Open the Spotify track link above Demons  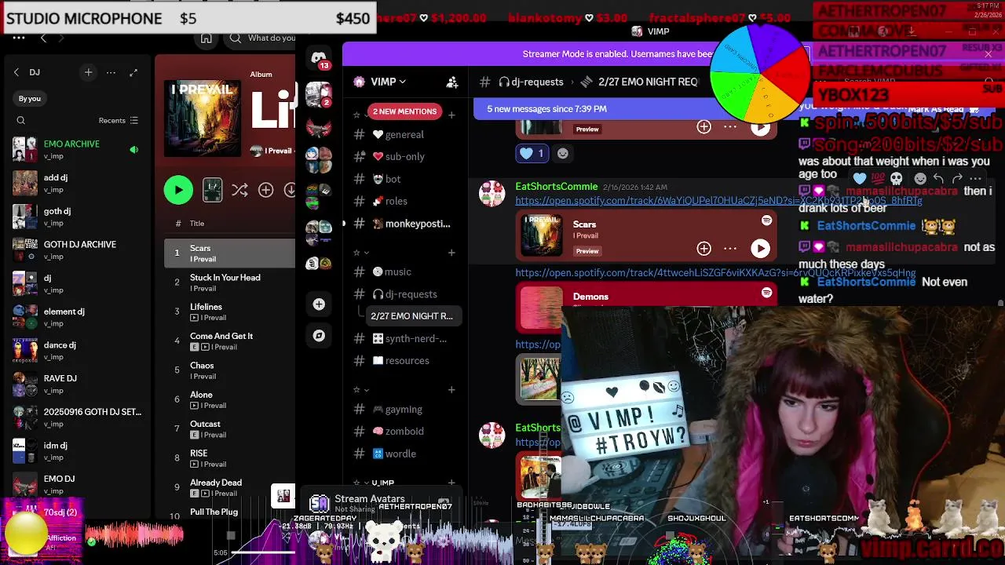(715, 273)
